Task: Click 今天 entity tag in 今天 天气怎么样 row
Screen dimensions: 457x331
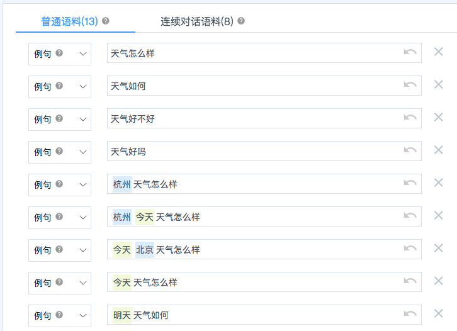Action: (x=122, y=283)
